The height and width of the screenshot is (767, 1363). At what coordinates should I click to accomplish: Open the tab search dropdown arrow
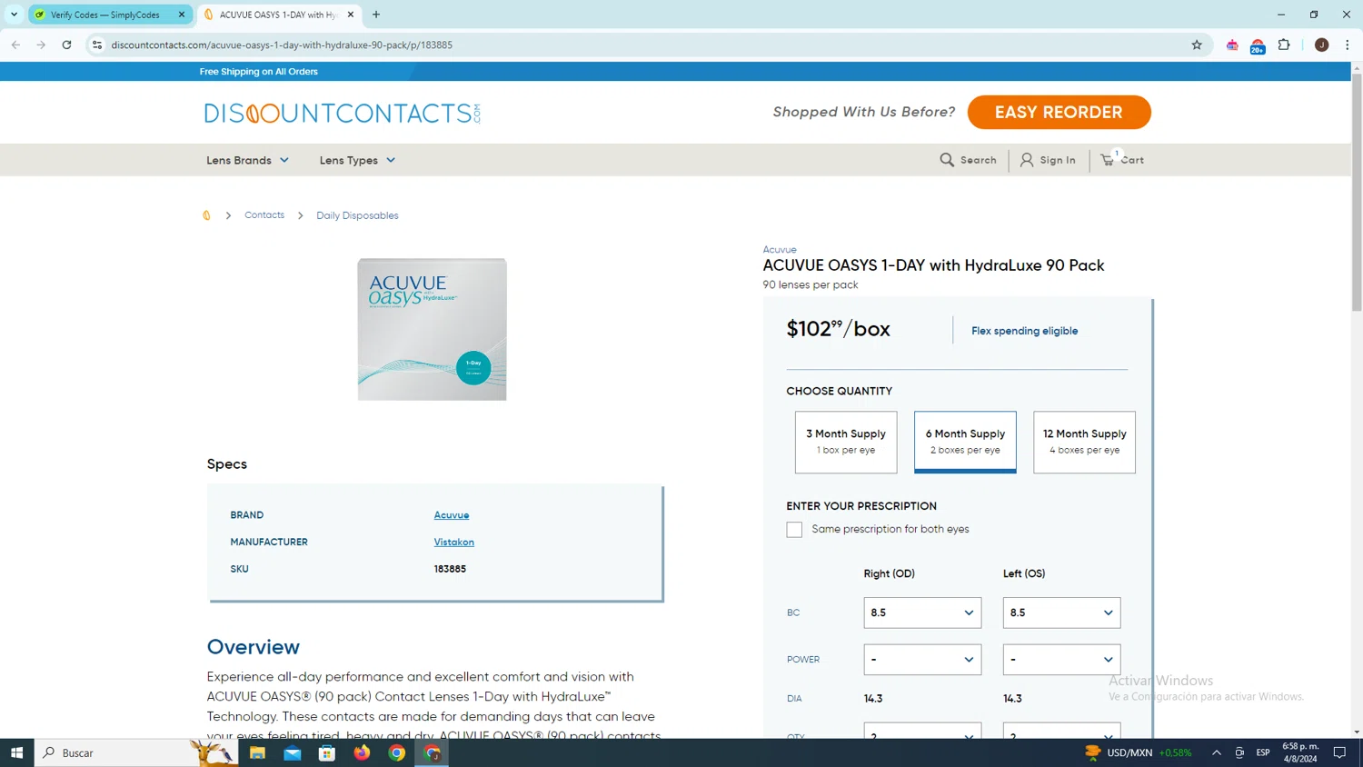click(14, 15)
